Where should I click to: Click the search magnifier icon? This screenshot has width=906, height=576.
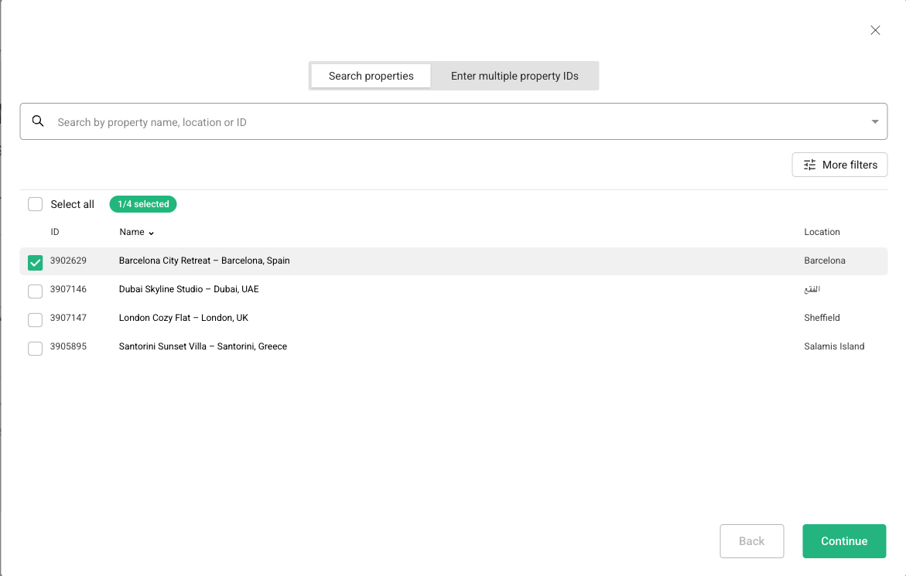point(38,121)
